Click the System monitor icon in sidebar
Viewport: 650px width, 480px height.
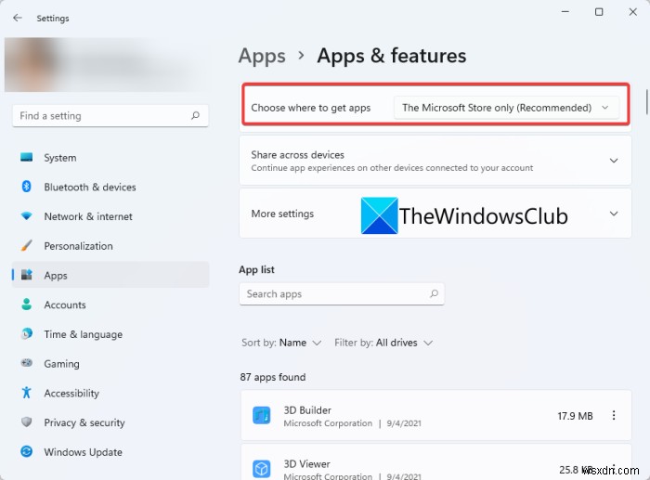click(27, 158)
